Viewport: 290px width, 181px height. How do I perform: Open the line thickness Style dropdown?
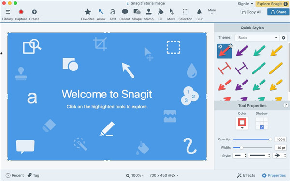pos(260,156)
